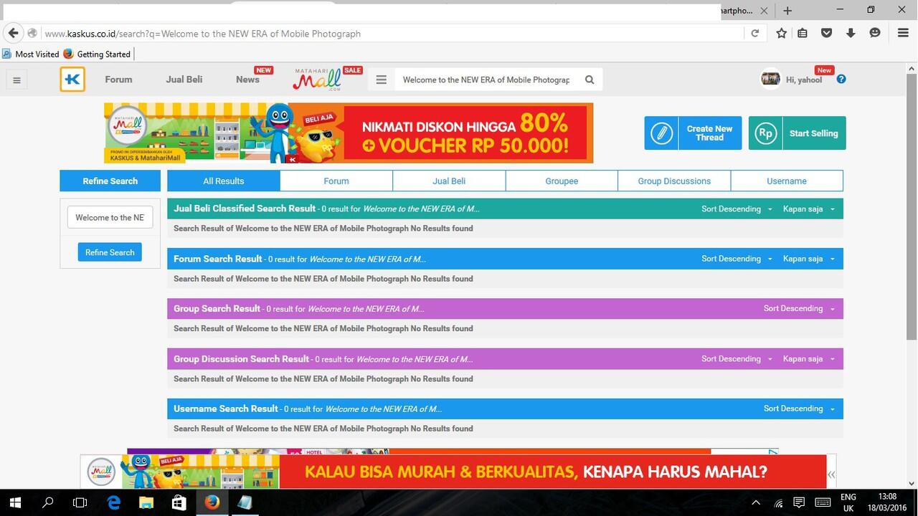
Task: Open the blue help question mark icon
Action: [841, 79]
